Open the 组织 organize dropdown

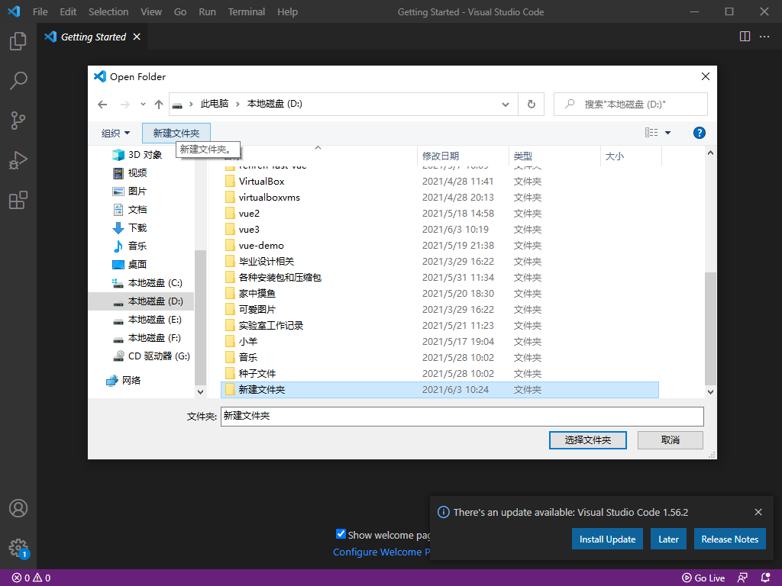click(x=116, y=133)
